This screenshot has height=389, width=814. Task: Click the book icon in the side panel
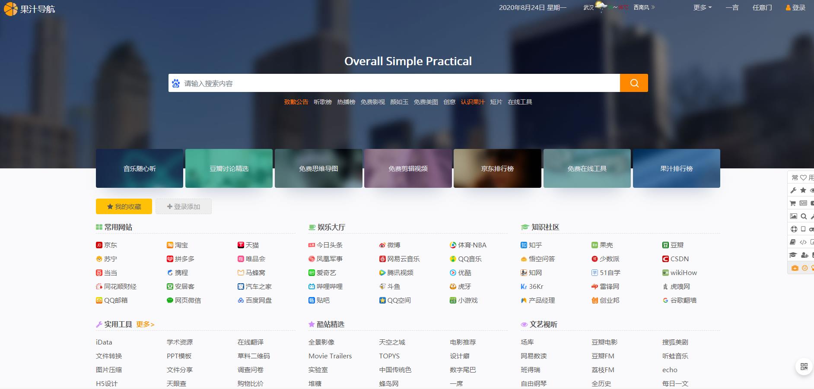tap(793, 242)
